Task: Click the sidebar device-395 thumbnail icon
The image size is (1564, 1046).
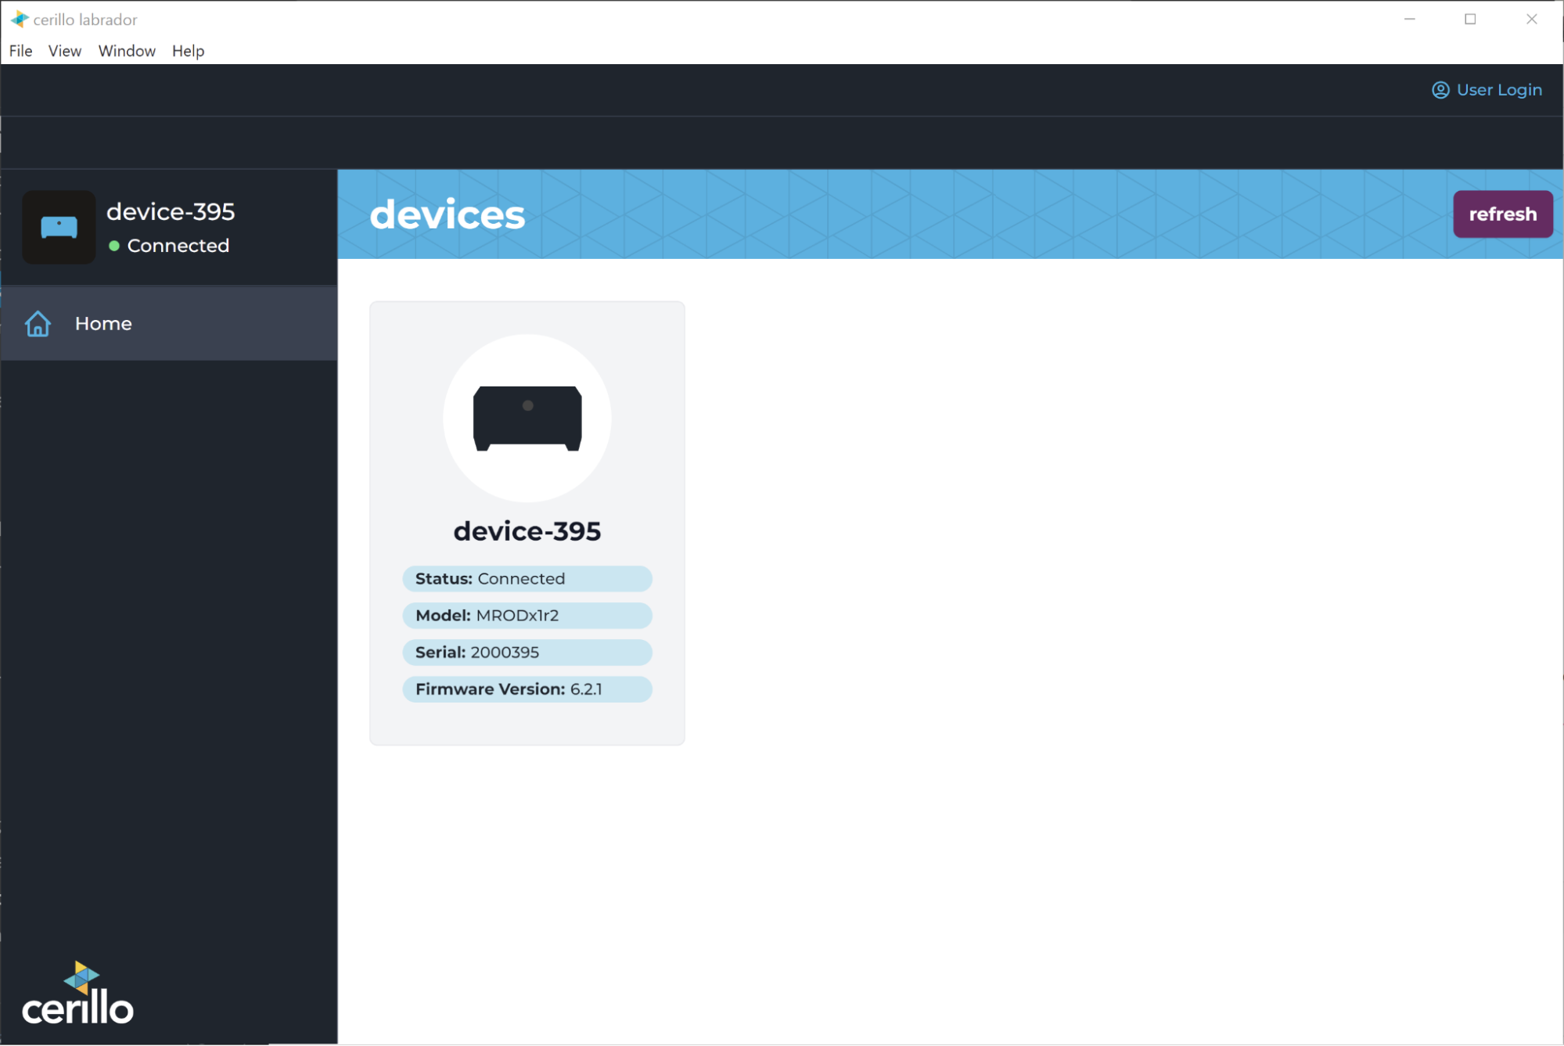Action: [59, 227]
